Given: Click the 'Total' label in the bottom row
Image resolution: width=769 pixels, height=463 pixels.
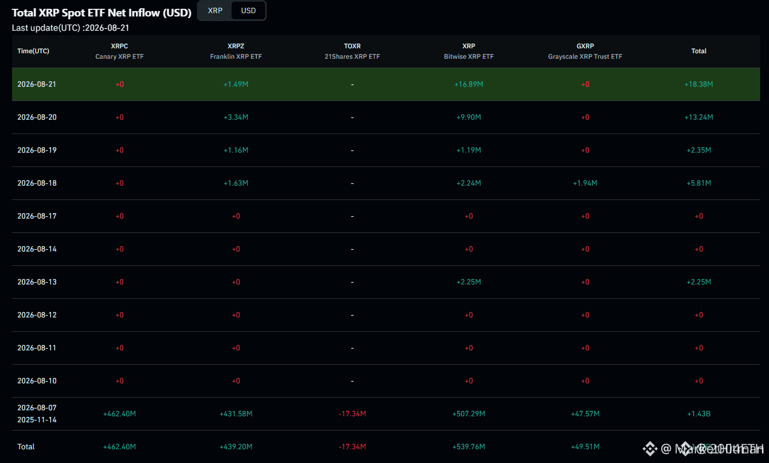Looking at the screenshot, I should click(x=26, y=447).
